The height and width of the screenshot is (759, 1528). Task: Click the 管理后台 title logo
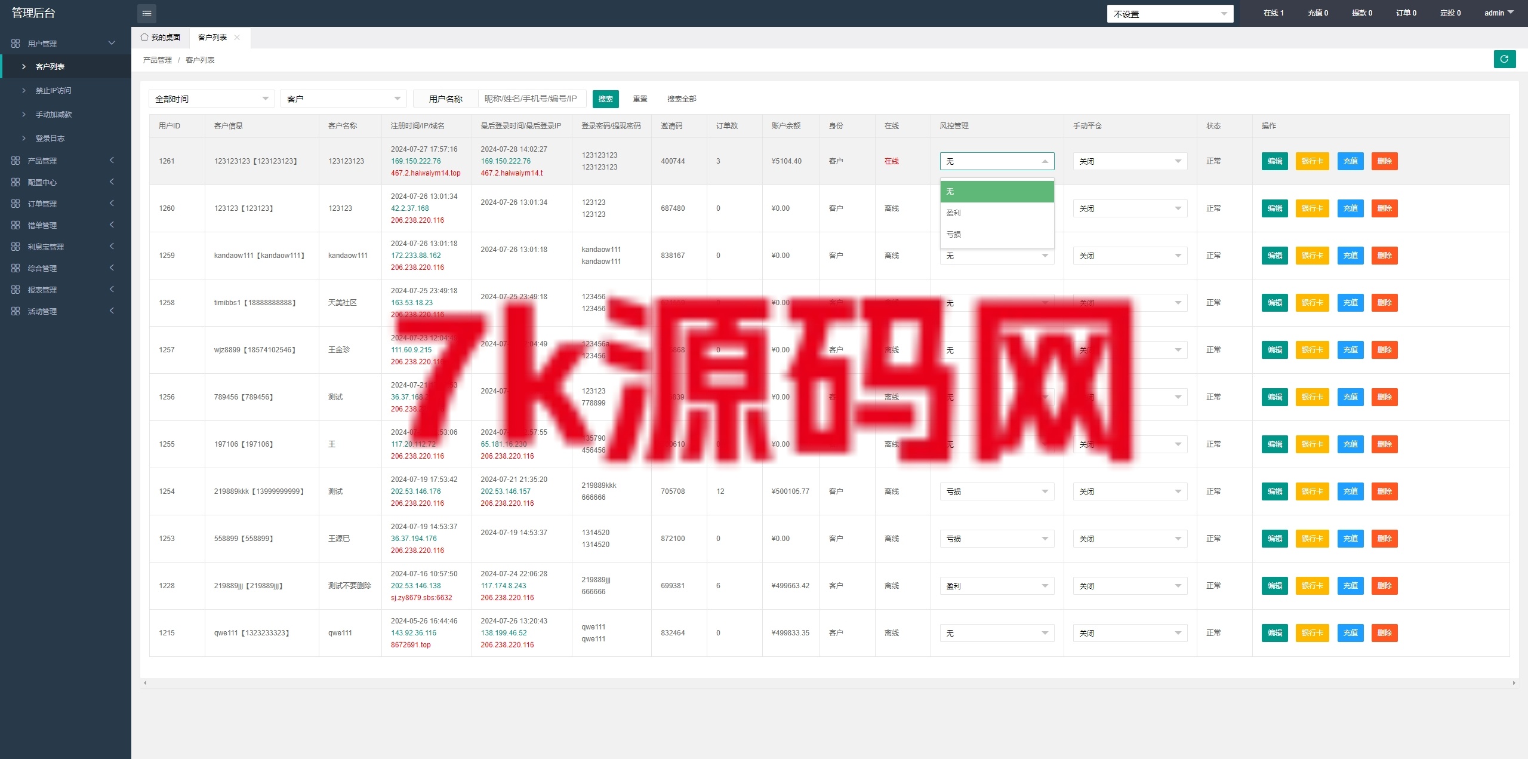pos(33,13)
